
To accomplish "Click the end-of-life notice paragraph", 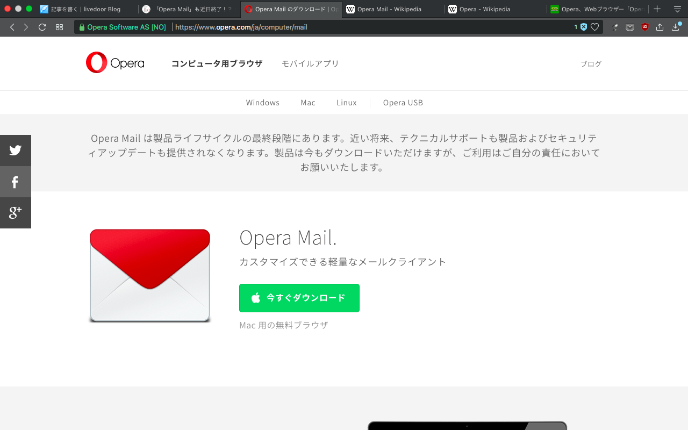I will pos(344,153).
